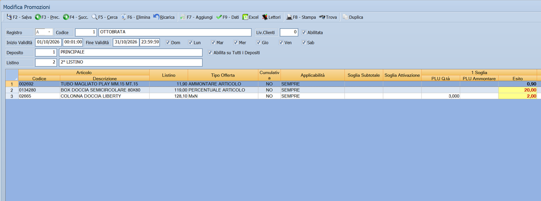The image size is (541, 201).
Task: Click the Listino code field
Action: click(x=46, y=62)
